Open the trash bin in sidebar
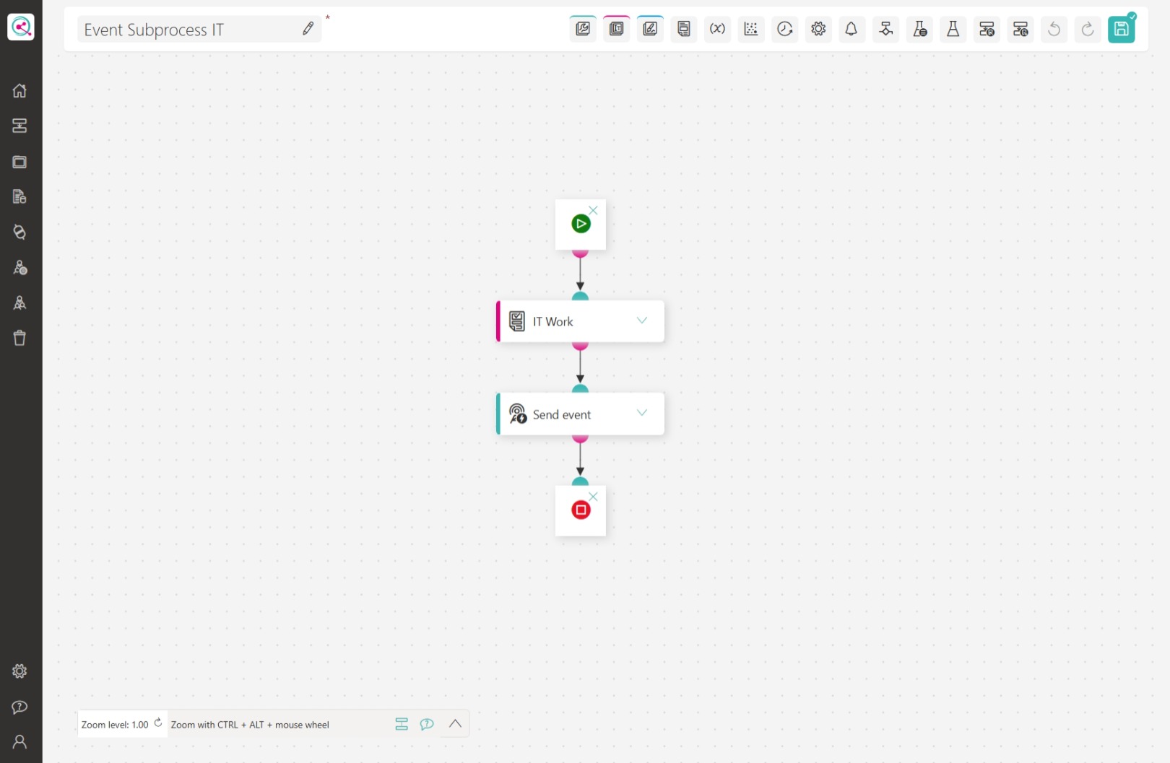Viewport: 1170px width, 763px height. point(19,338)
